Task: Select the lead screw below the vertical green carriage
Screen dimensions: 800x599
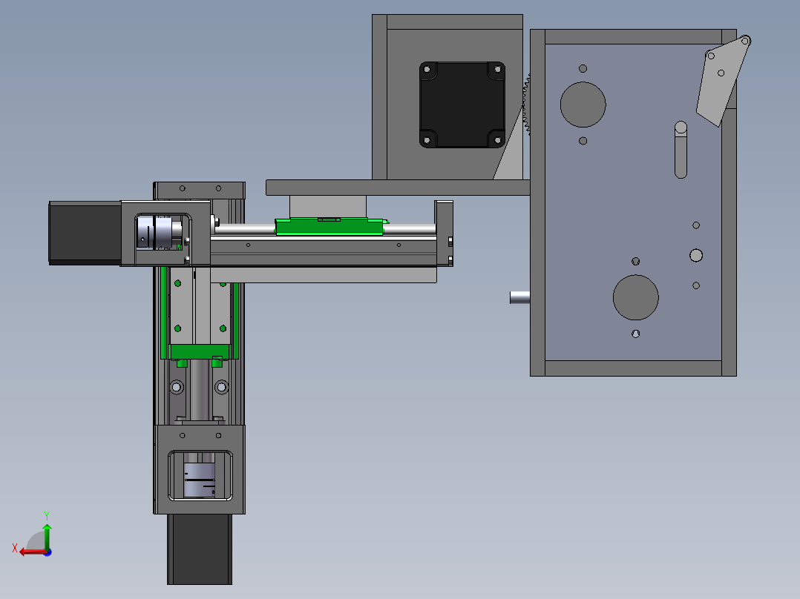Action: pos(200,390)
